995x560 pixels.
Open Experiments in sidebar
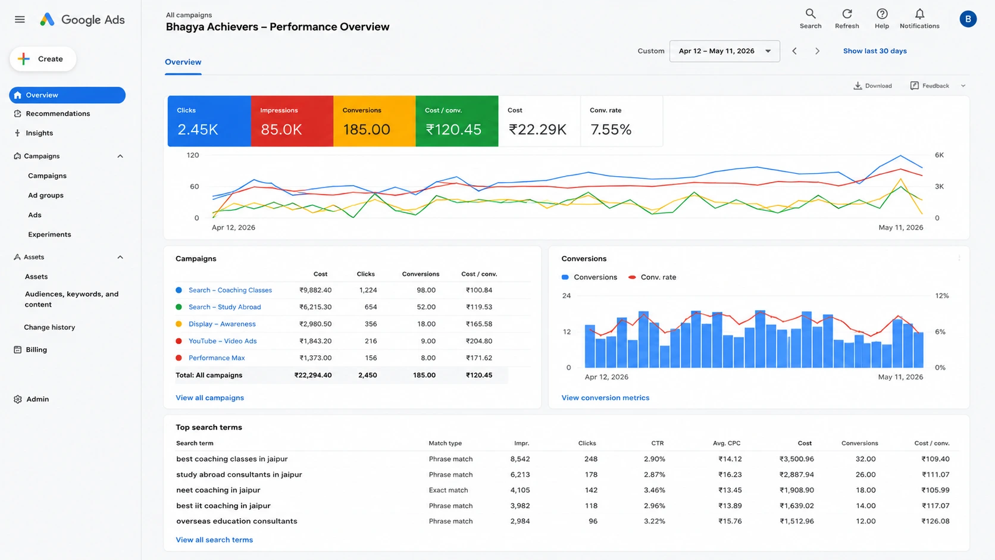coord(49,234)
